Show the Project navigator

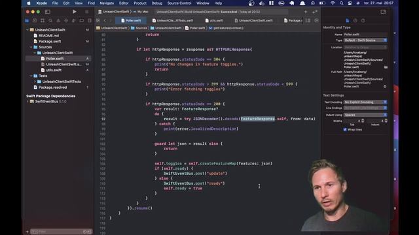click(27, 20)
